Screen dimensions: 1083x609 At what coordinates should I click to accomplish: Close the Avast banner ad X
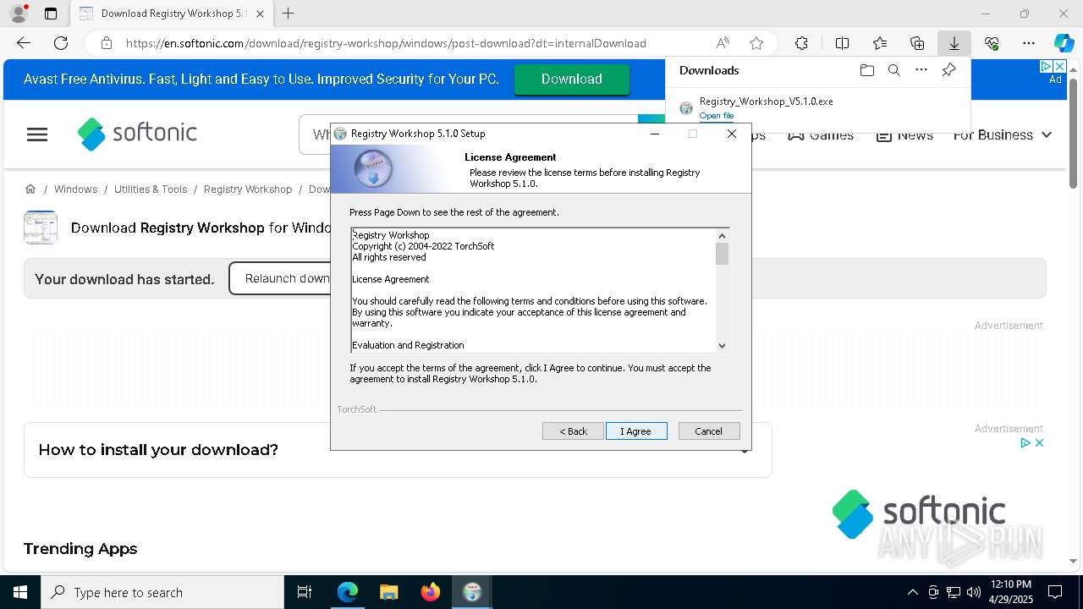(1059, 66)
